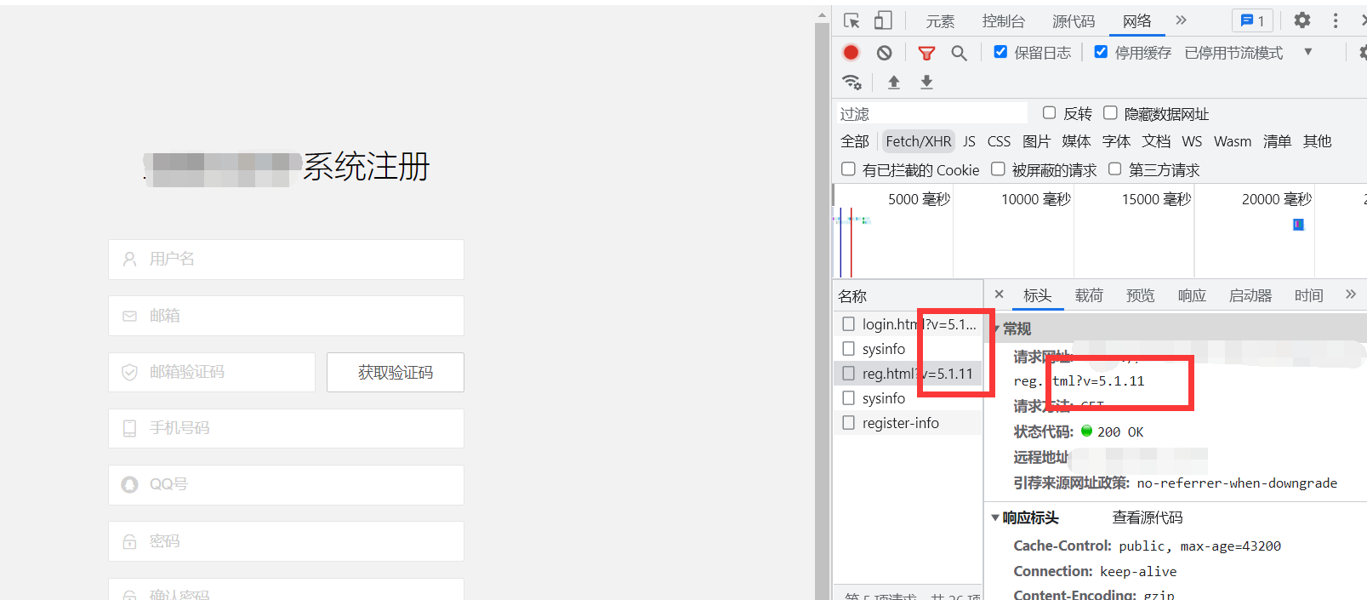
Task: Click the red filter funnel icon
Action: click(x=926, y=53)
